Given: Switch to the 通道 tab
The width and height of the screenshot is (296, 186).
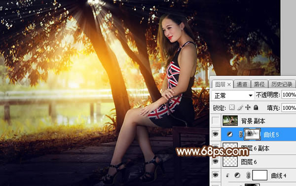Looking at the screenshot, I should [x=242, y=84].
